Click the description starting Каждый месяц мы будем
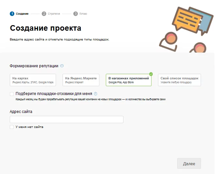215x174 pixels. click(x=91, y=99)
